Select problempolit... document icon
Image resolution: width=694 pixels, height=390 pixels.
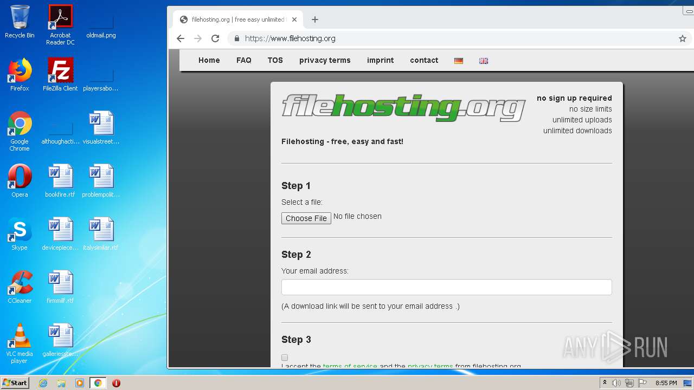(x=101, y=181)
